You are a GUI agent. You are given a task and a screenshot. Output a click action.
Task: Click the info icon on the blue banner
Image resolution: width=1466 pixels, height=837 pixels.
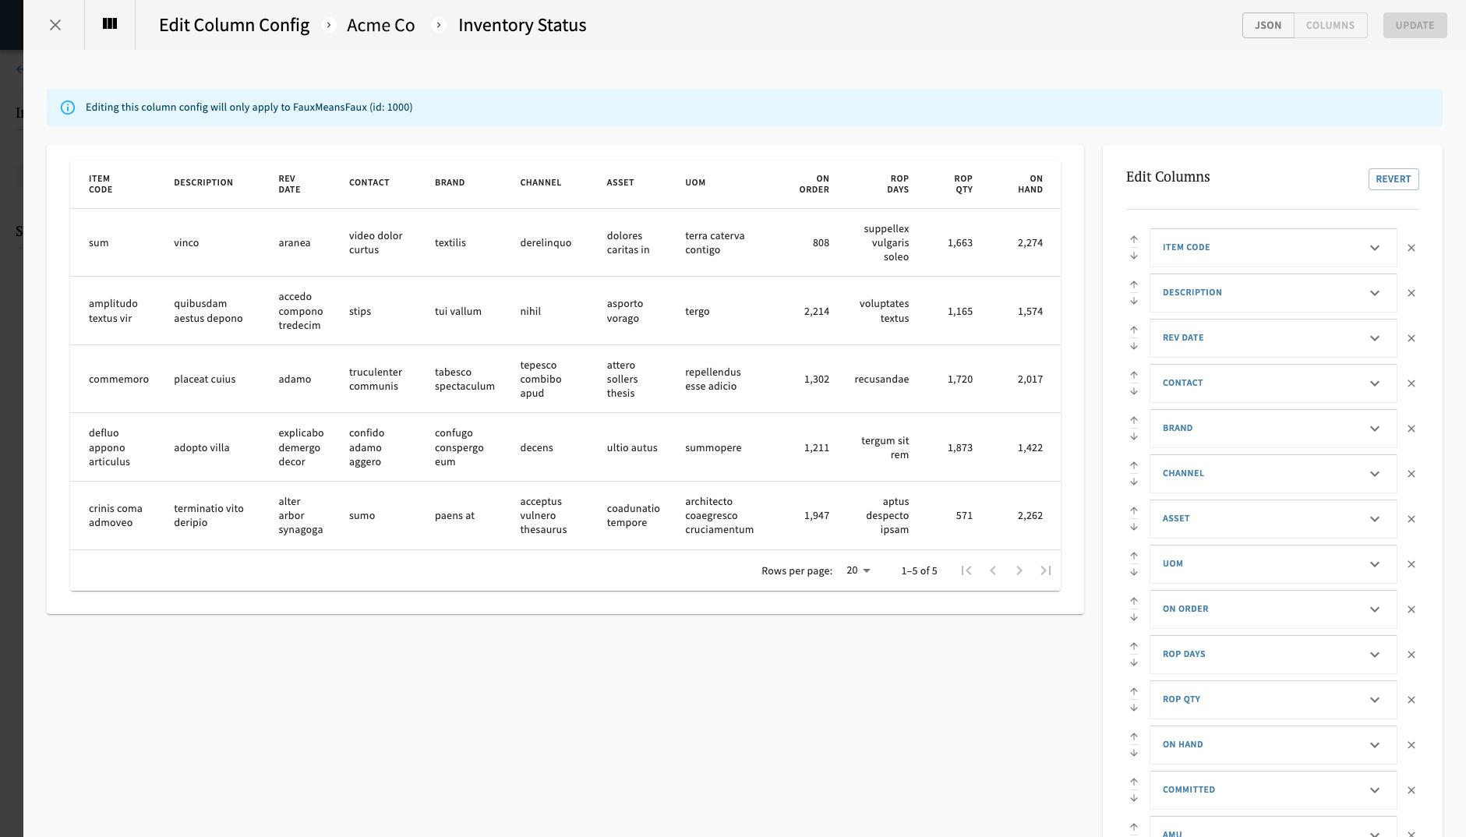(69, 107)
